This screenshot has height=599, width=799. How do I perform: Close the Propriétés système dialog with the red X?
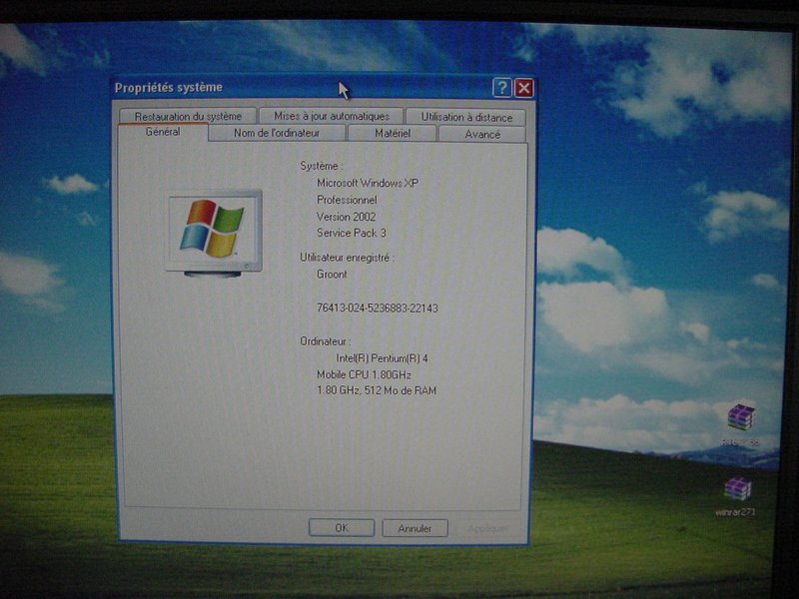(x=524, y=88)
